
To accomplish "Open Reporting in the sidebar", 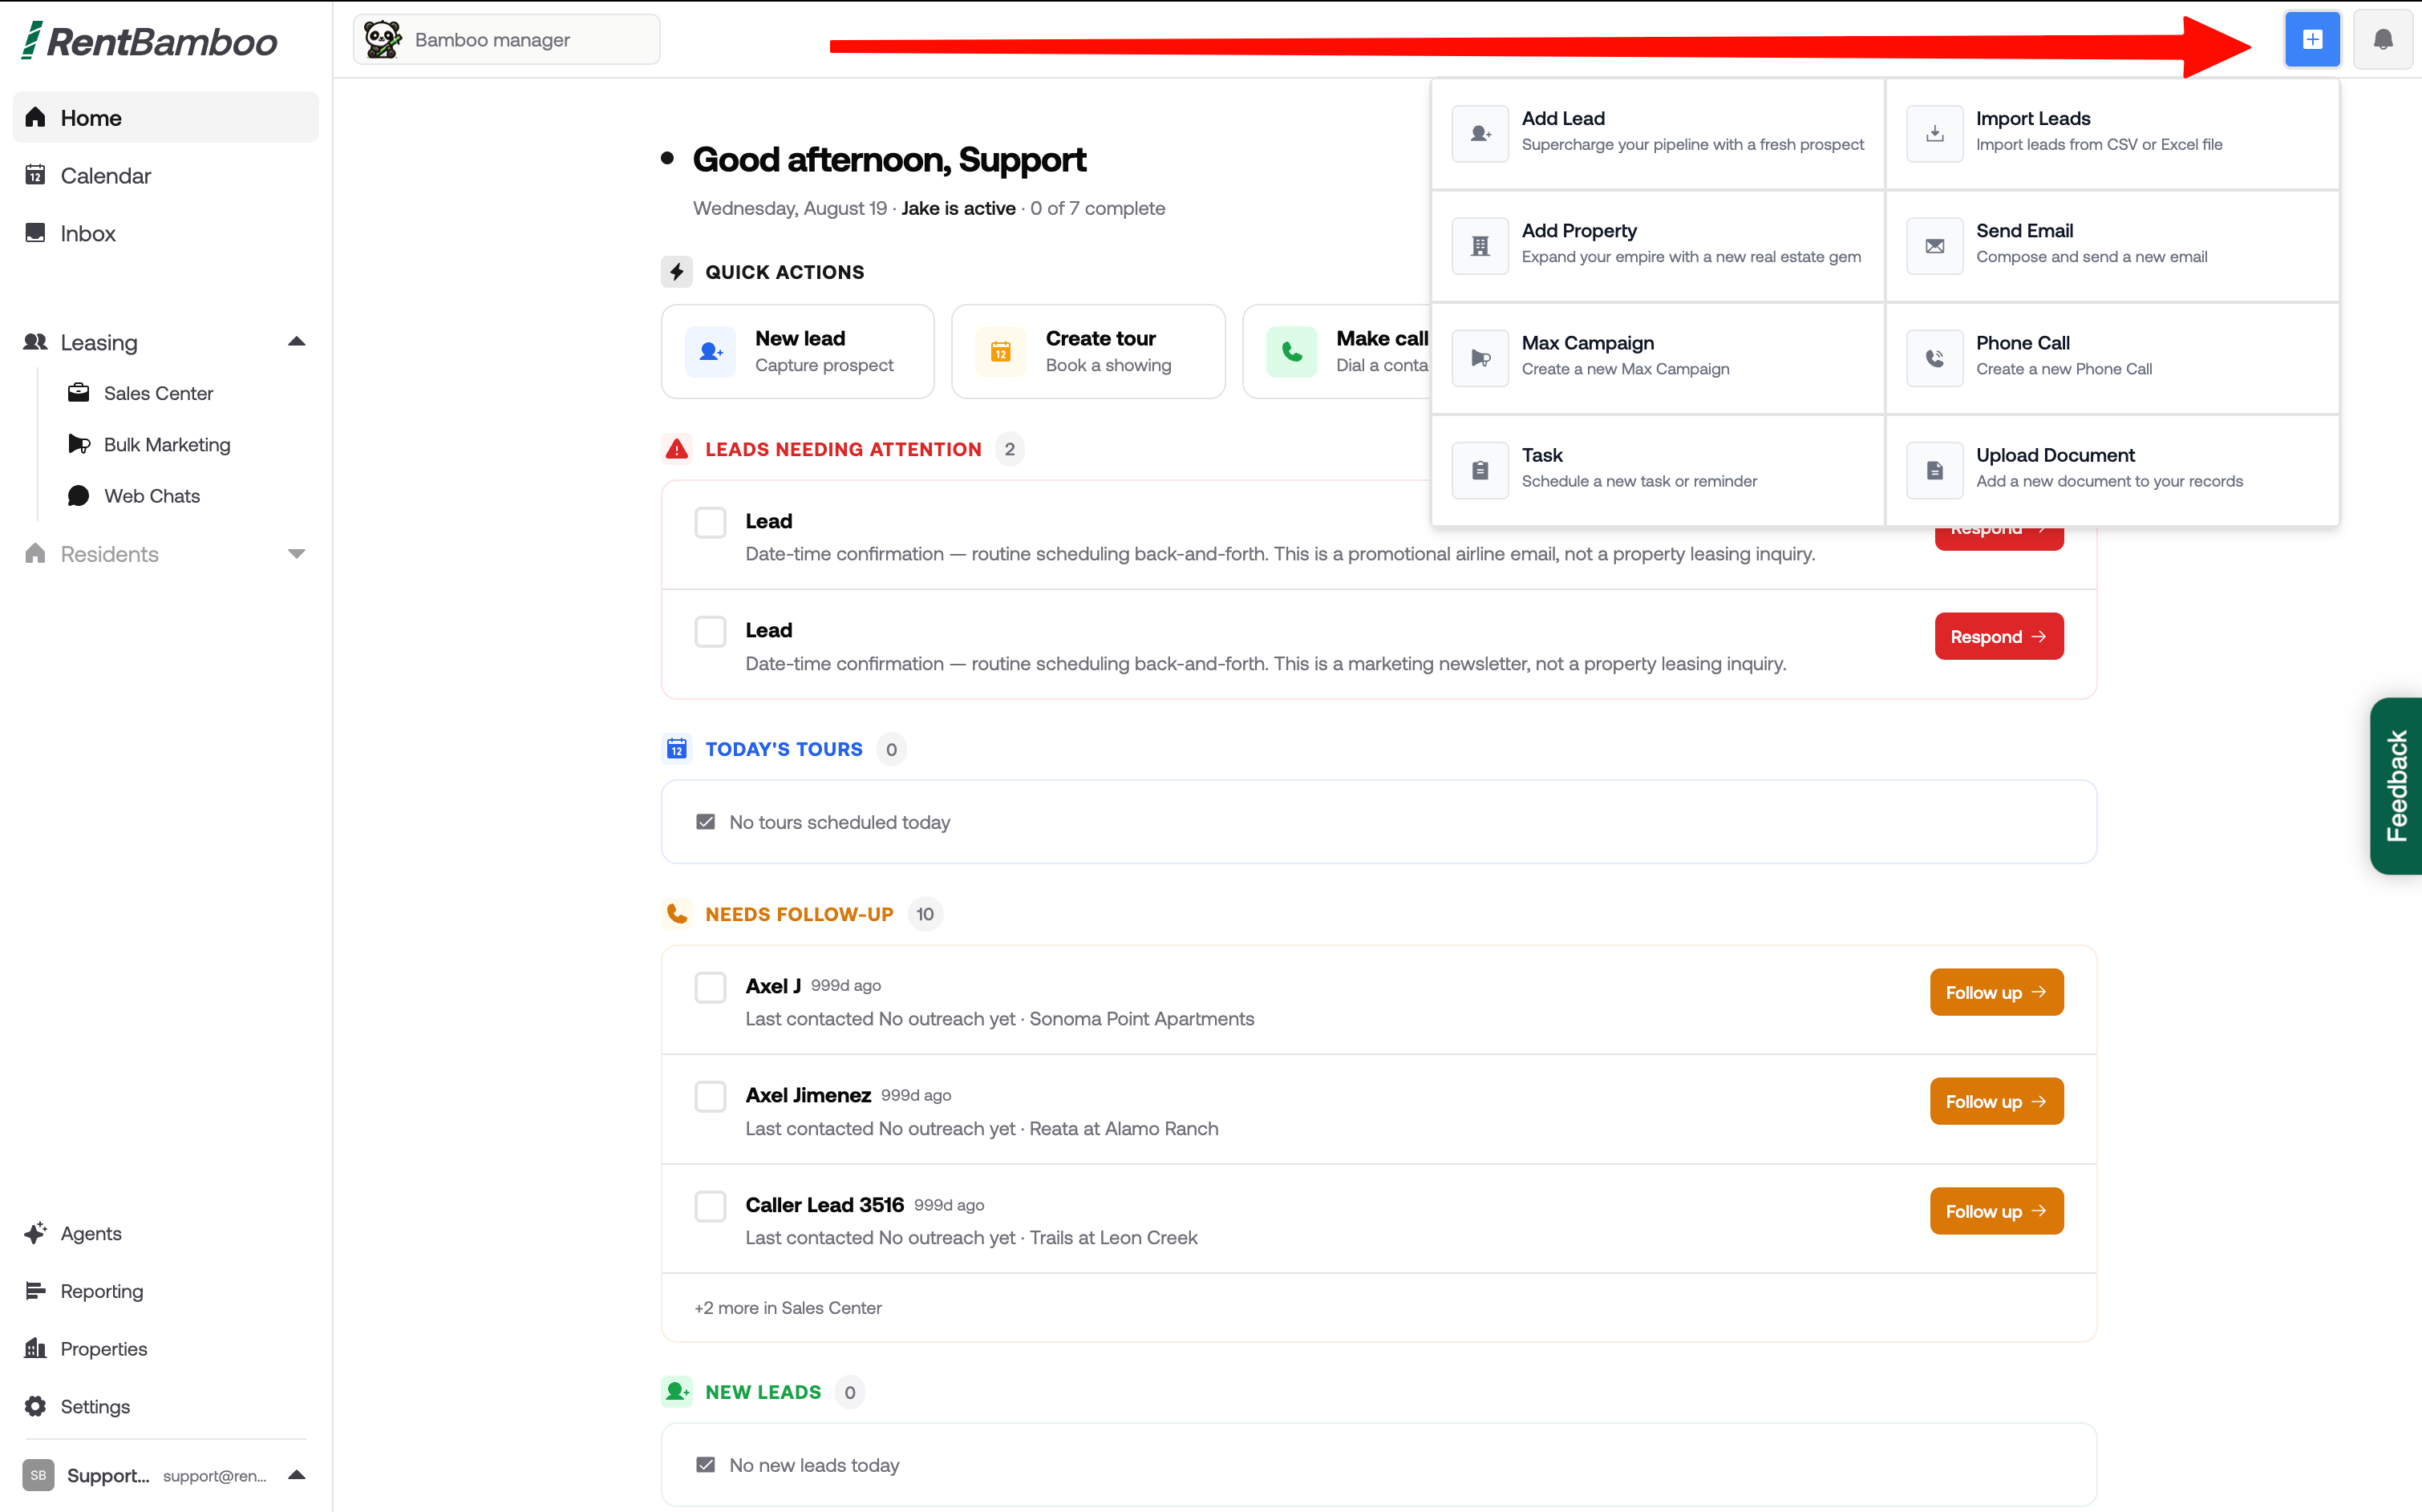I will point(166,1291).
